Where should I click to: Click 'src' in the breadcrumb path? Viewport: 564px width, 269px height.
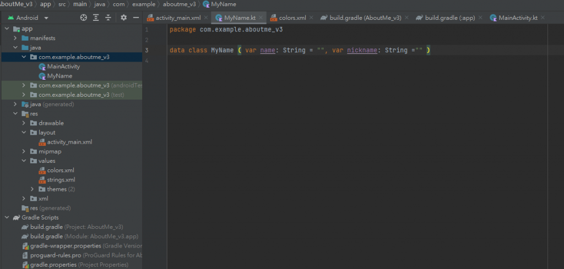coord(63,4)
